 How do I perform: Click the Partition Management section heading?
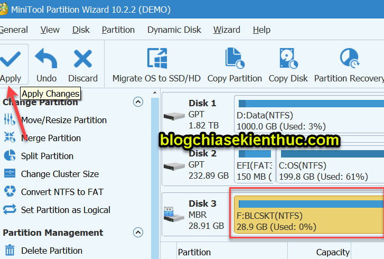53,233
